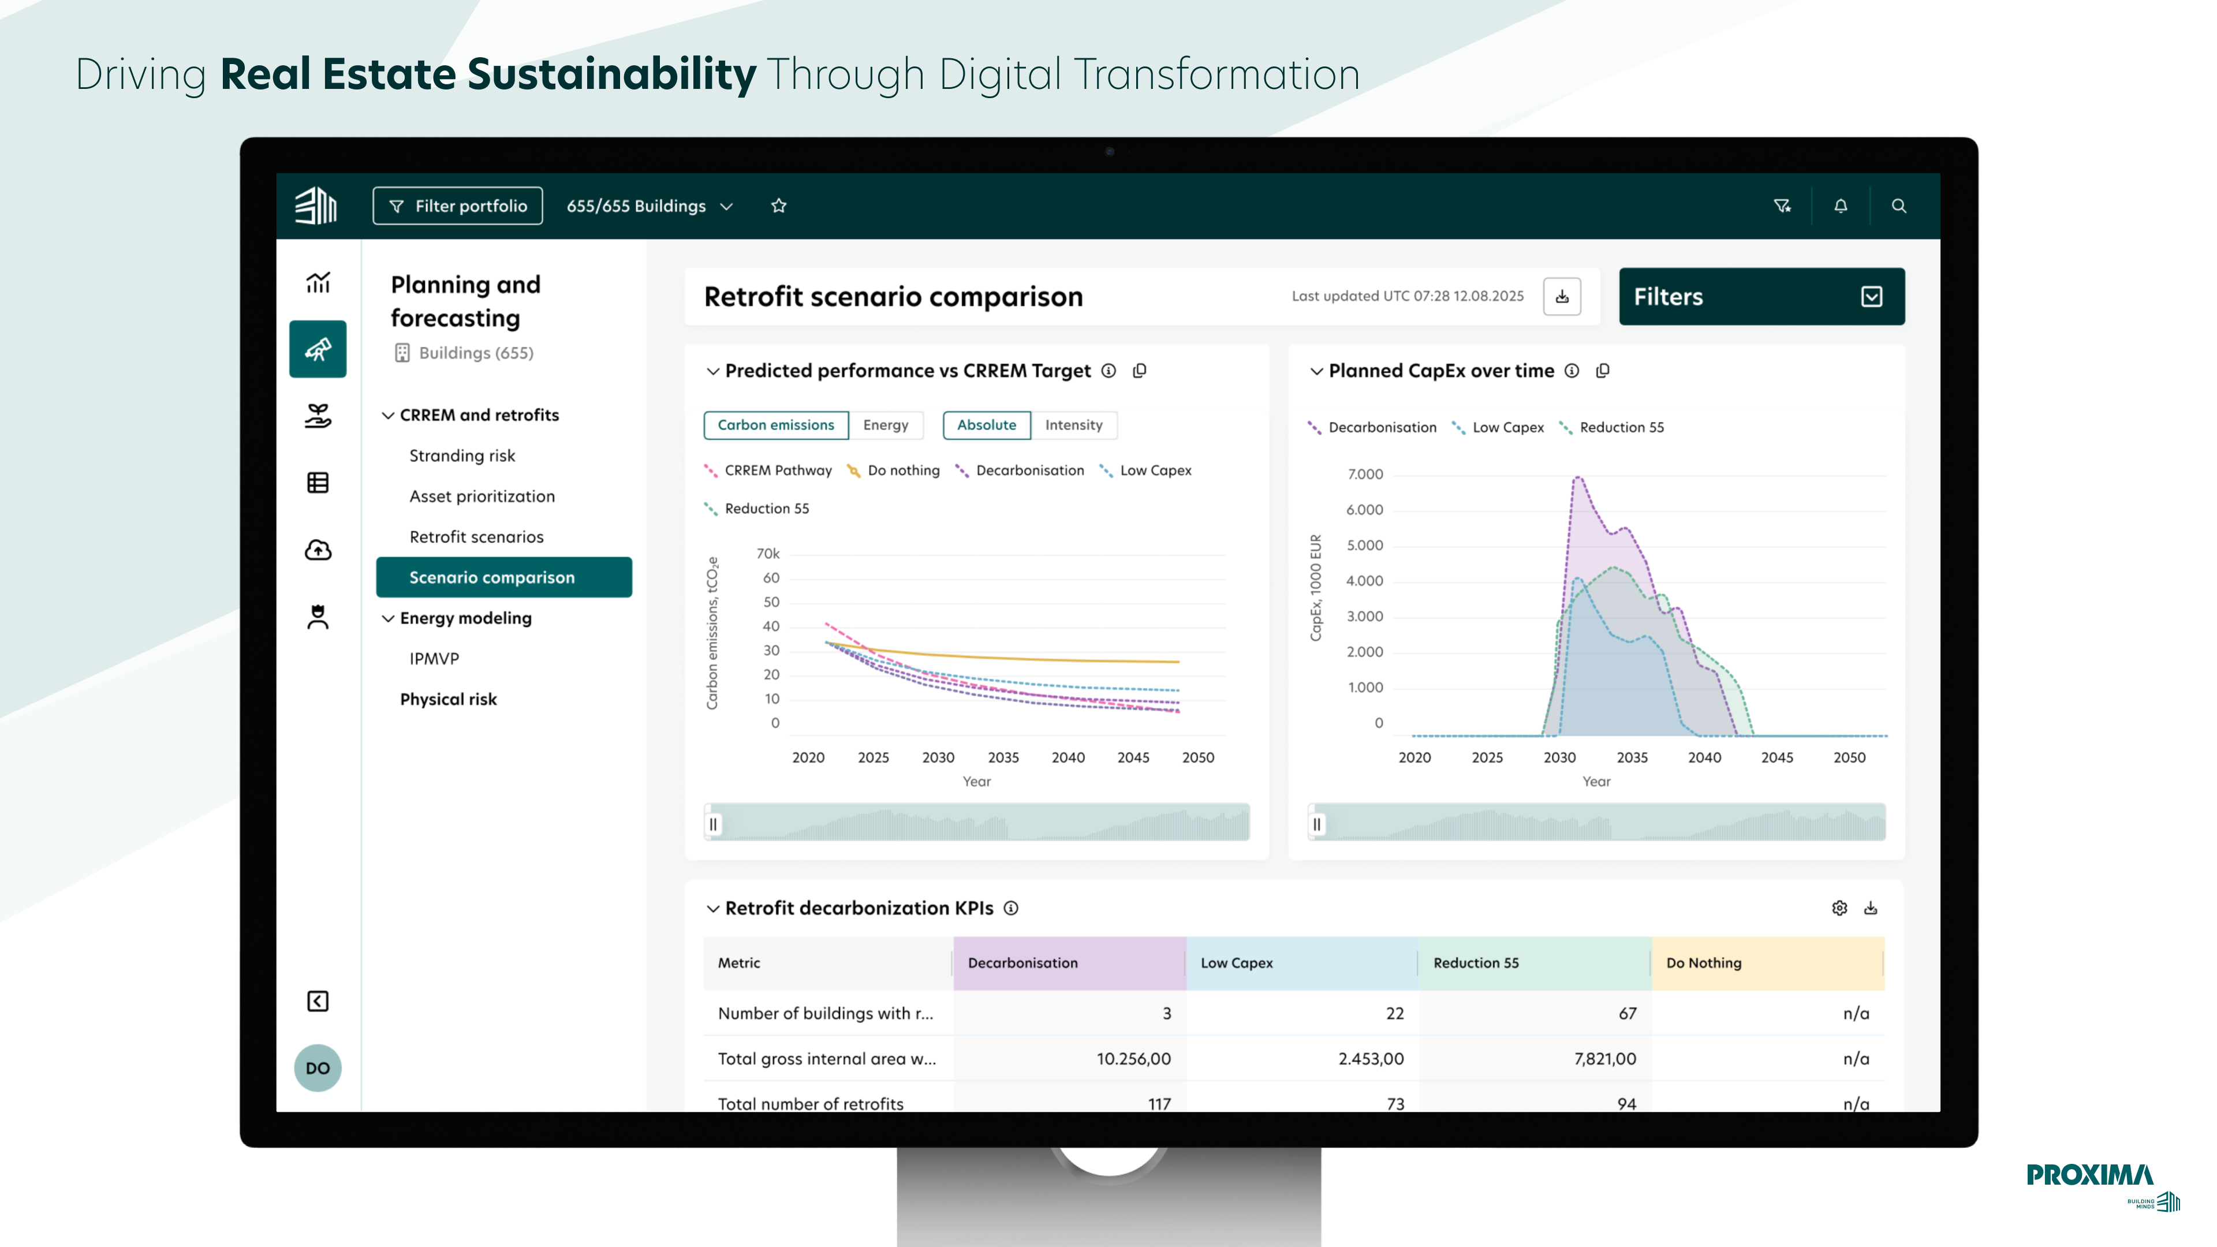Image resolution: width=2217 pixels, height=1247 pixels.
Task: Open KPI table settings gear icon
Action: tap(1839, 908)
